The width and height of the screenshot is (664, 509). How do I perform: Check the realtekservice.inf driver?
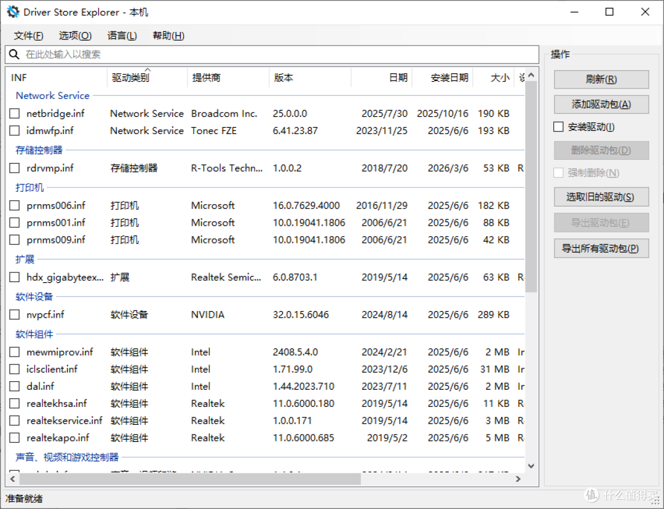point(14,420)
